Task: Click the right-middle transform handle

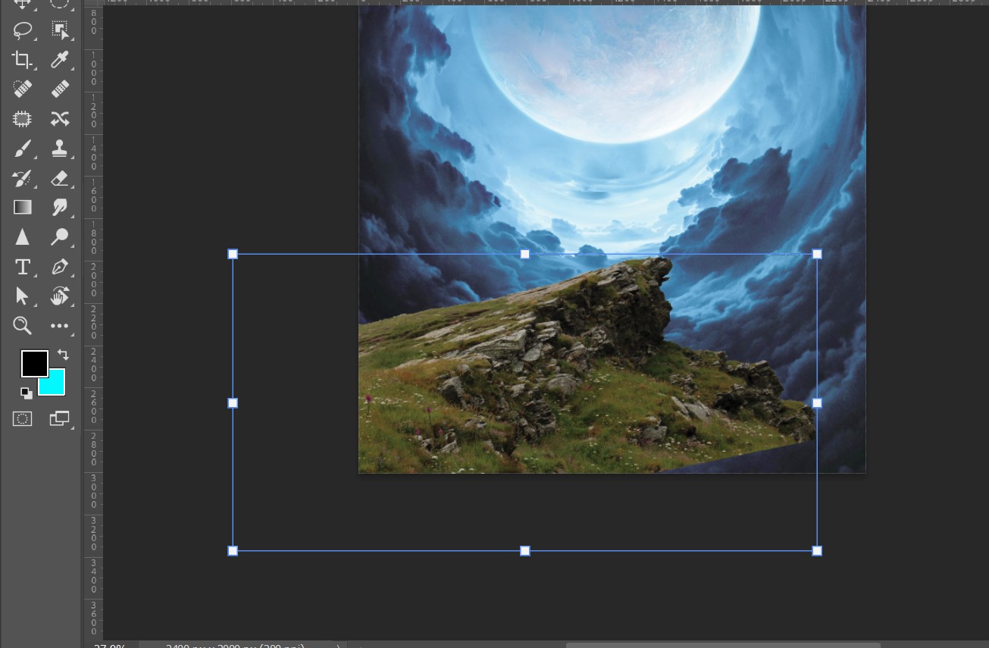Action: tap(817, 403)
